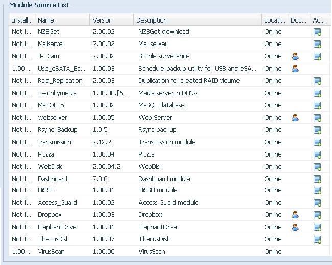Click Dropbox install action icon

tap(317, 215)
